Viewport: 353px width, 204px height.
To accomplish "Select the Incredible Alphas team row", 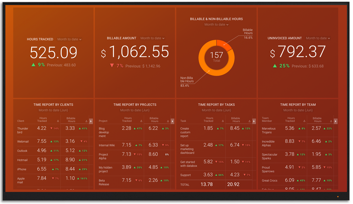I will pyautogui.click(x=268, y=143).
